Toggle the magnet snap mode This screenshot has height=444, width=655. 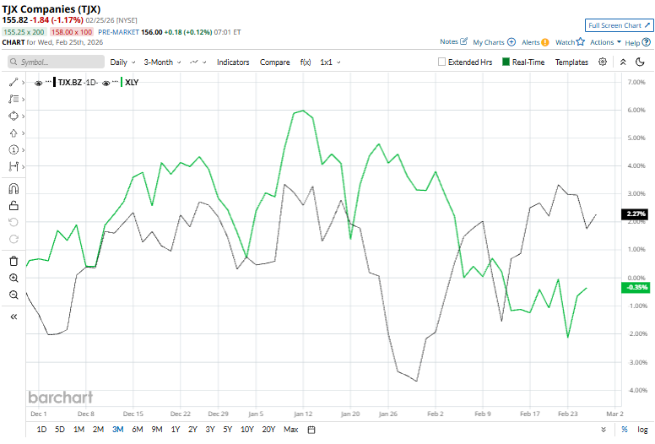coord(14,189)
